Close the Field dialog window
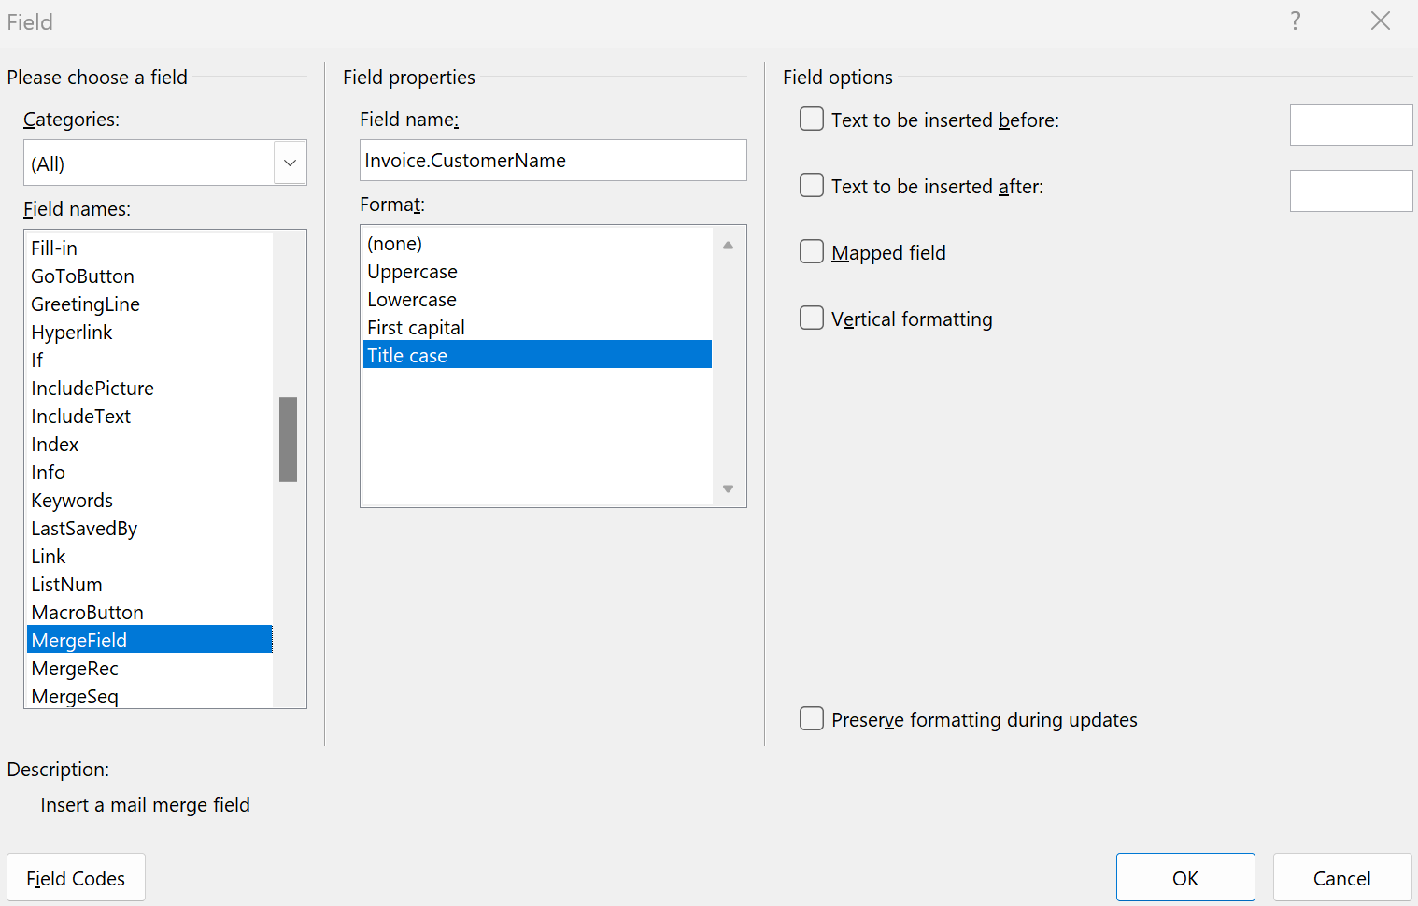This screenshot has width=1418, height=906. pos(1380,21)
